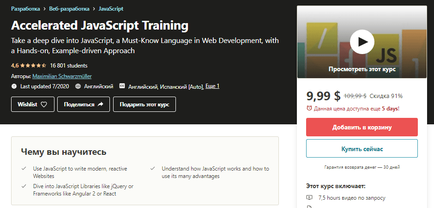Click the 7,5 hours видео по запросу text

[352, 198]
